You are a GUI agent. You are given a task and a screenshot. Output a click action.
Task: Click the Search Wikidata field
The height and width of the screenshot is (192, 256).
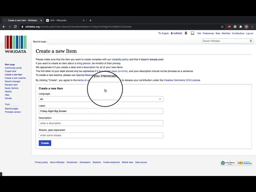(226, 41)
